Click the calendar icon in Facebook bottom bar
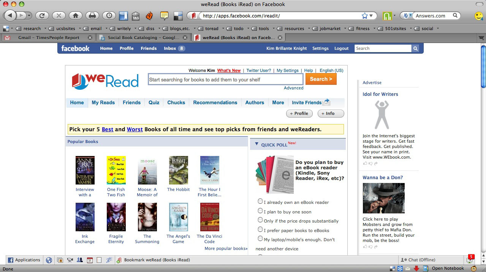The image size is (486, 272). [x=90, y=260]
